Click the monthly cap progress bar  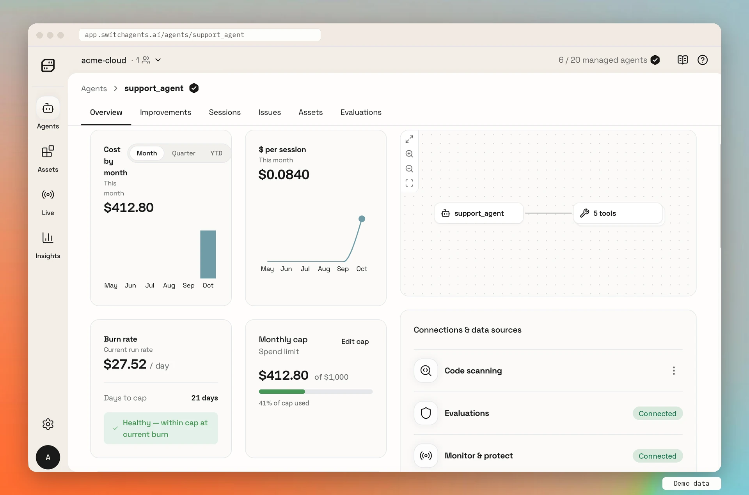[316, 391]
